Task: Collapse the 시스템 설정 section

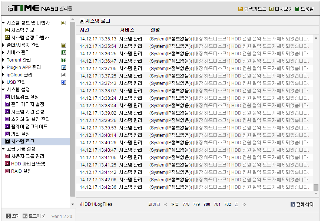Action: point(3,89)
